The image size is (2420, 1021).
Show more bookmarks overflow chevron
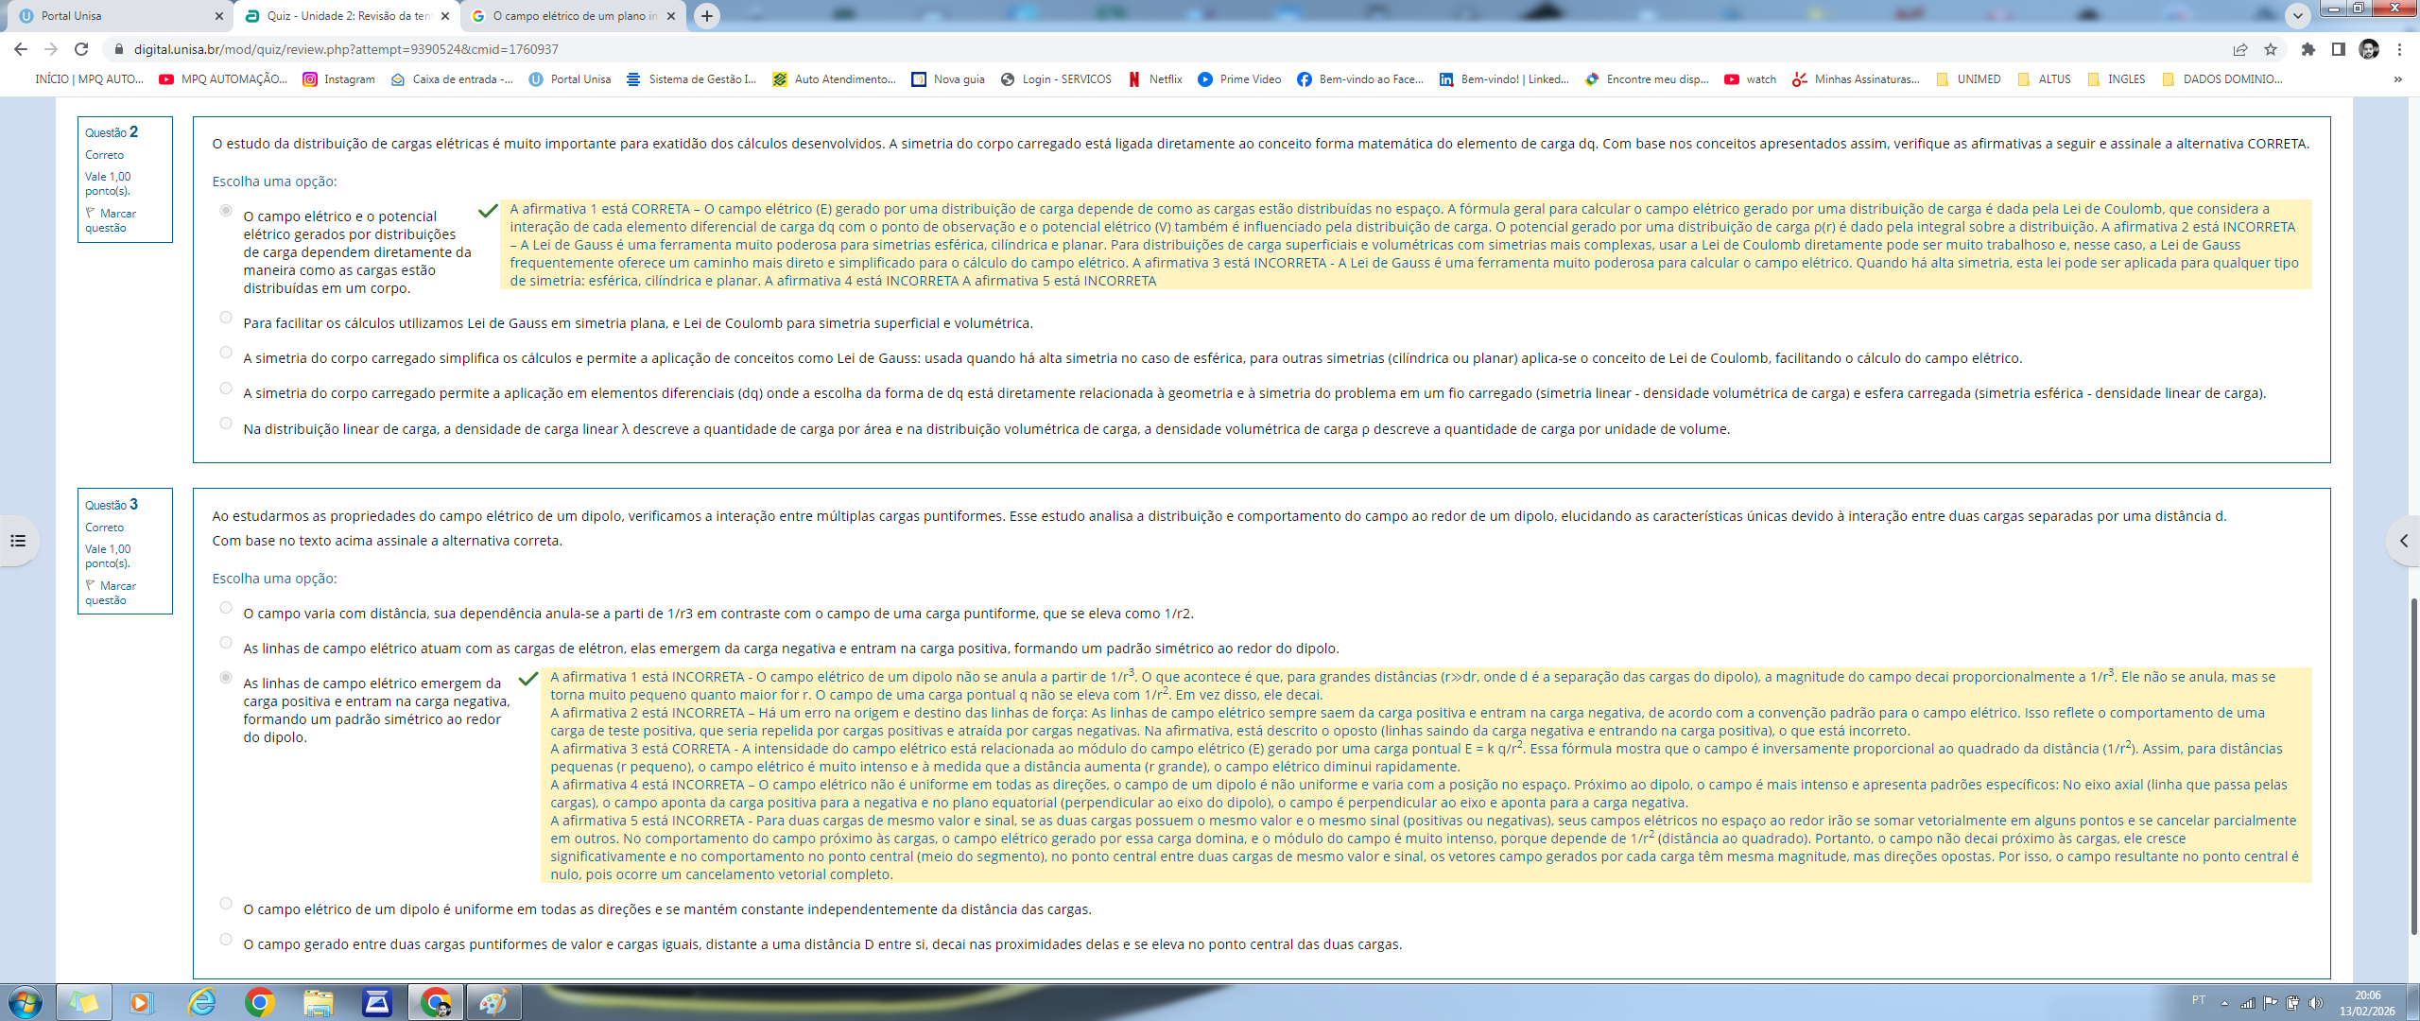point(2397,79)
